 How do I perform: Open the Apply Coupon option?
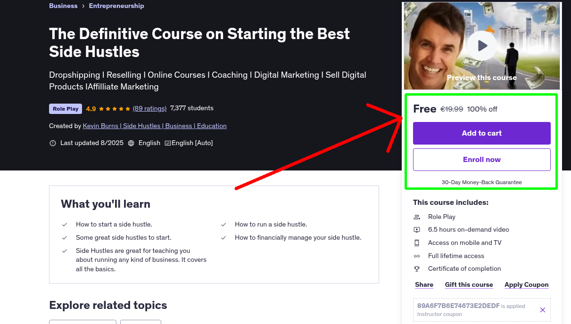point(526,284)
